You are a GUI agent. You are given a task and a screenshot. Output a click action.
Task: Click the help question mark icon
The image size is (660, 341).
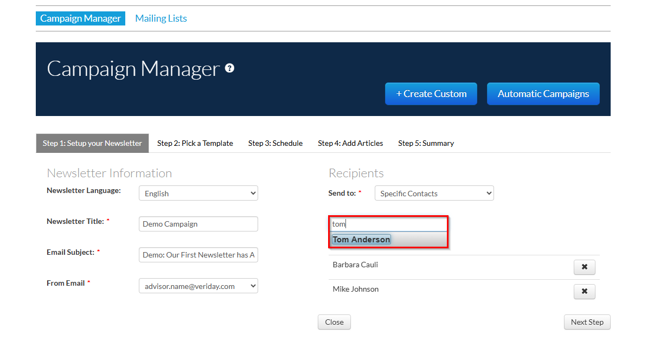[229, 68]
